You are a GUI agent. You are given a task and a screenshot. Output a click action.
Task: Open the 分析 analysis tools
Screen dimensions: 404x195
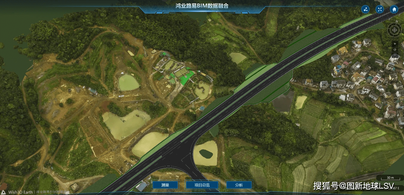pyautogui.click(x=239, y=185)
